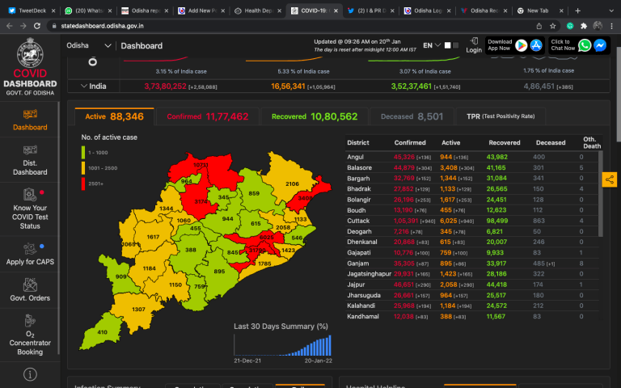
Task: Switch to the dark theme square toggle
Action: click(455, 46)
